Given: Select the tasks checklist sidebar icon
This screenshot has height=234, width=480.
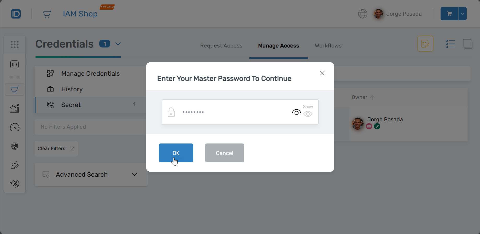Looking at the screenshot, I should [14, 165].
